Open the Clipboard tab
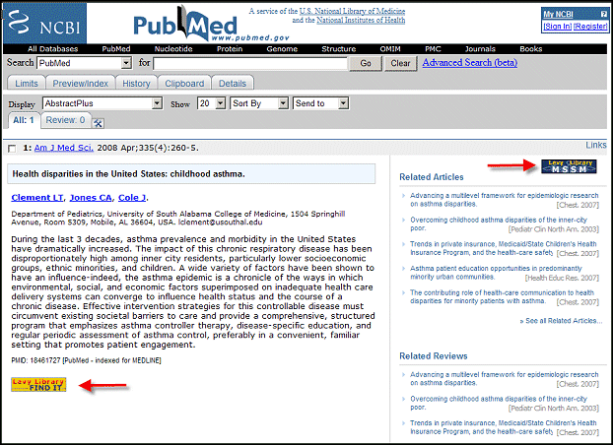The width and height of the screenshot is (613, 445). coord(184,84)
